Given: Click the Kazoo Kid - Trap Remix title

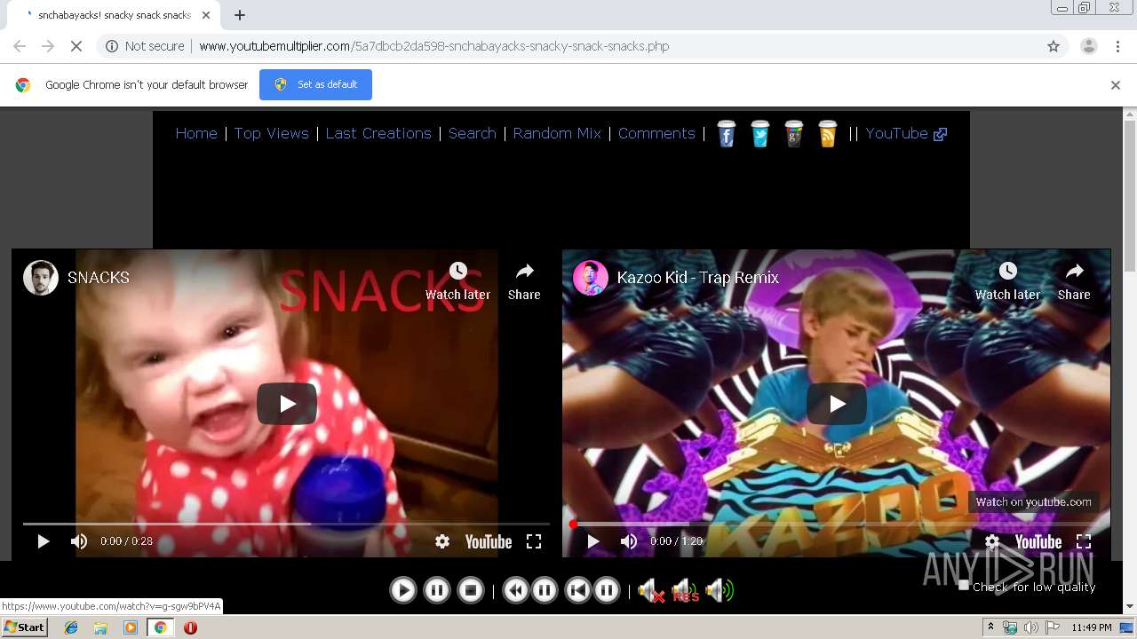Looking at the screenshot, I should 698,278.
